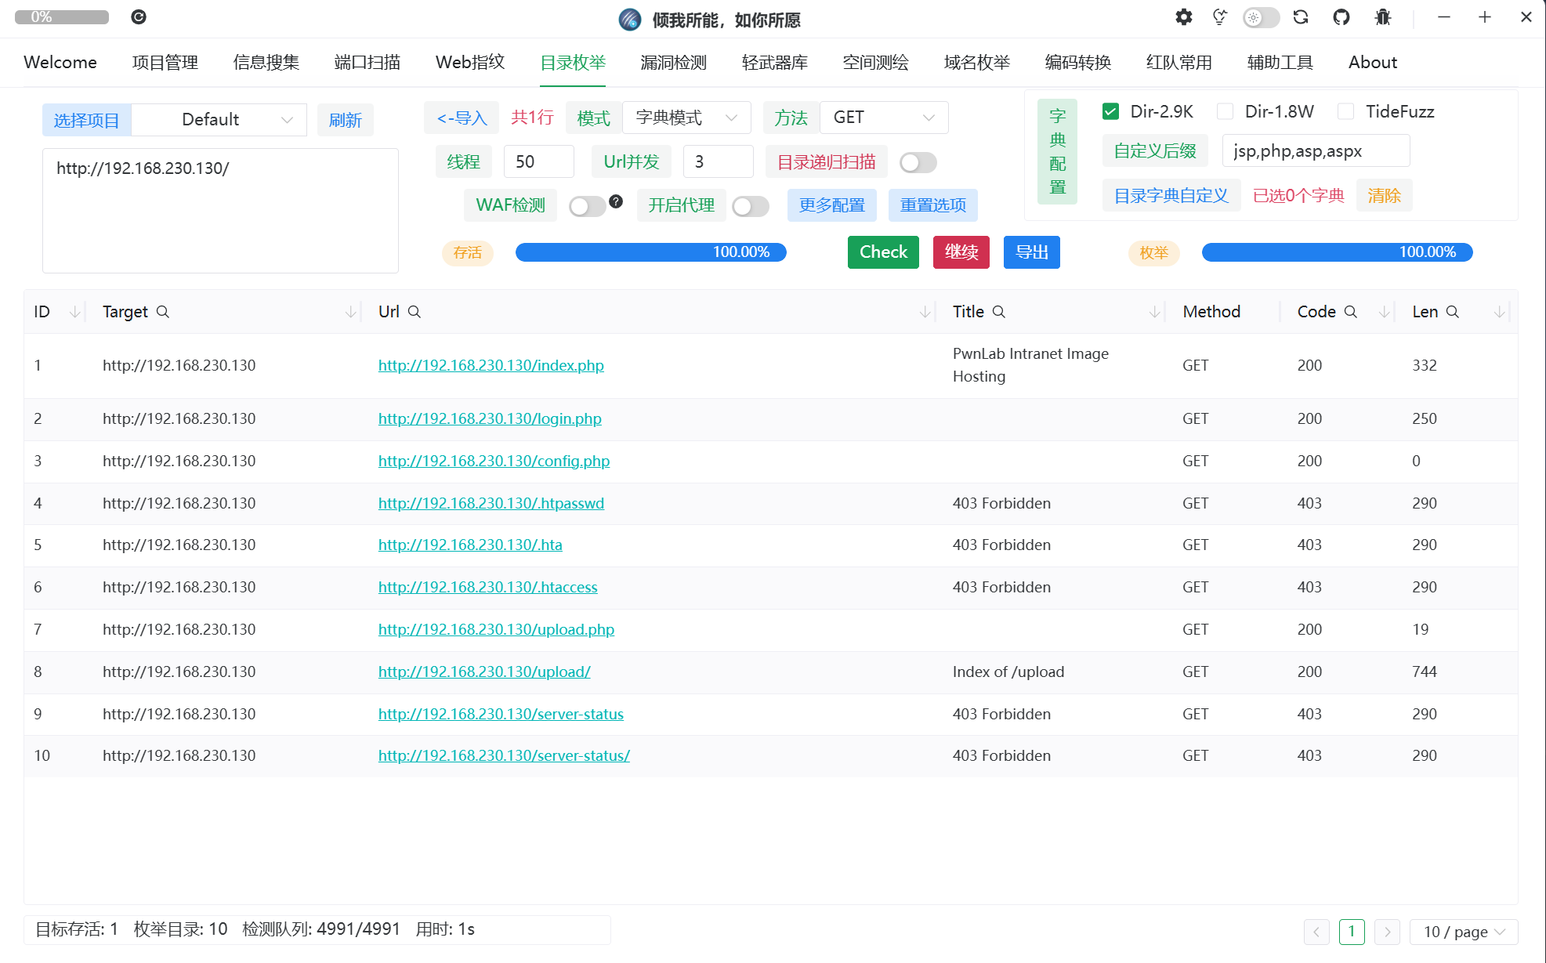Click the refresh arrows icon in title bar
Screen dimensions: 1546x963
click(1301, 17)
